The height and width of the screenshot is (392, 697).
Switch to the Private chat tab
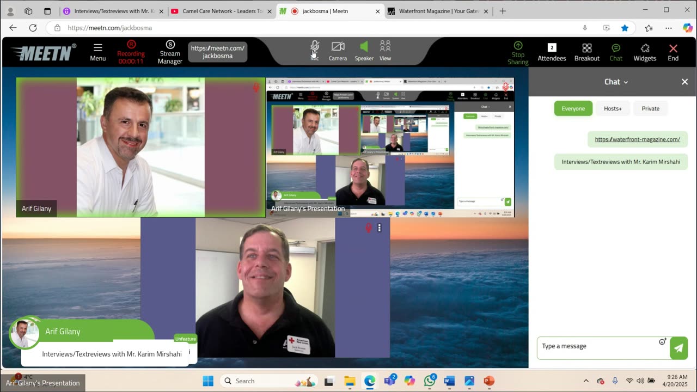click(650, 108)
